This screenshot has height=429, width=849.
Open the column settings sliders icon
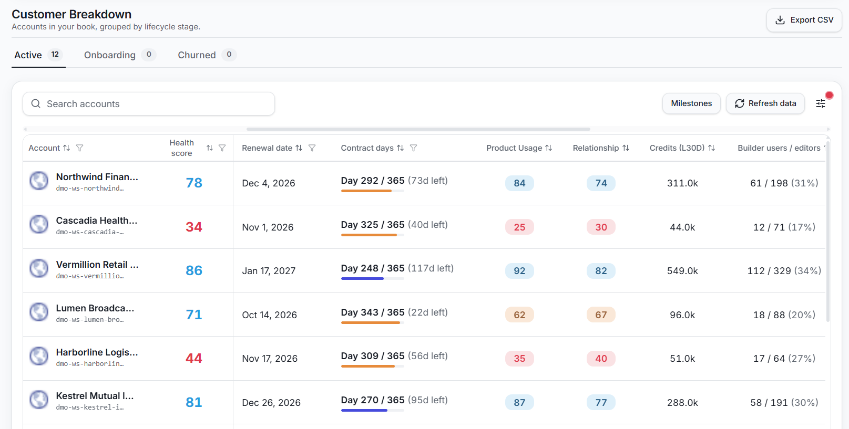point(821,103)
